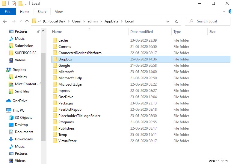Open Music under Quick access

(x=19, y=39)
